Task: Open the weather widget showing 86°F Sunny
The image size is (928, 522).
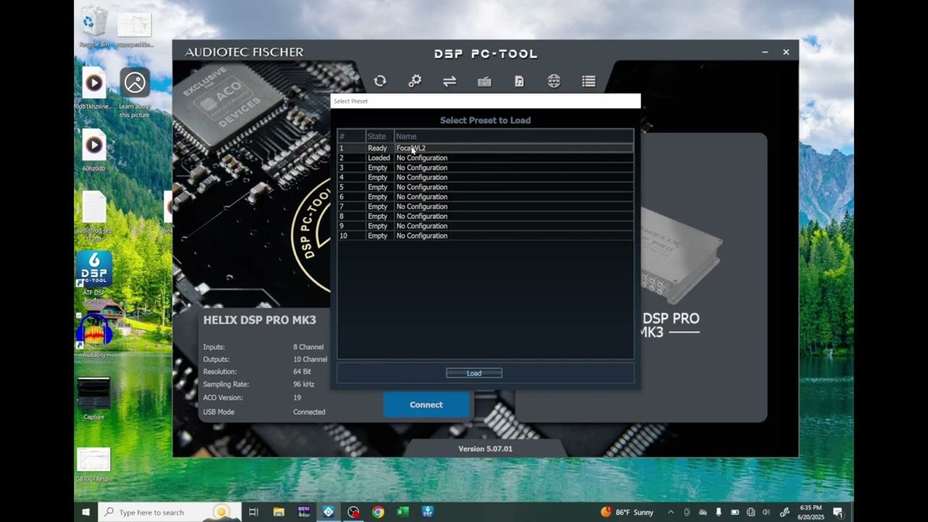Action: 627,512
